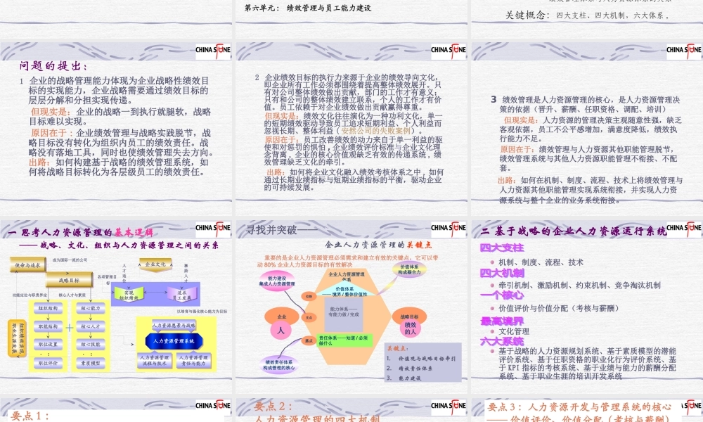
Task: Select the 实现组织绩效 green shape
Action: (129, 295)
